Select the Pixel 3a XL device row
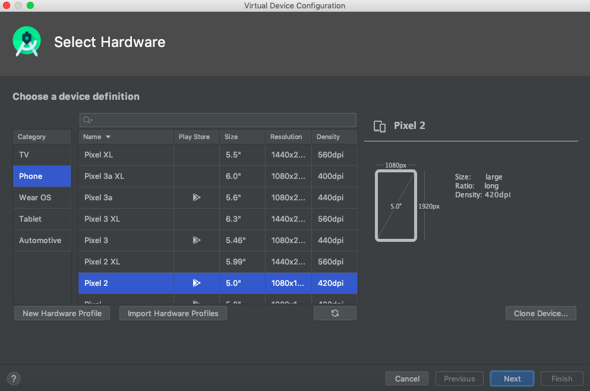The height and width of the screenshot is (391, 590). [218, 176]
